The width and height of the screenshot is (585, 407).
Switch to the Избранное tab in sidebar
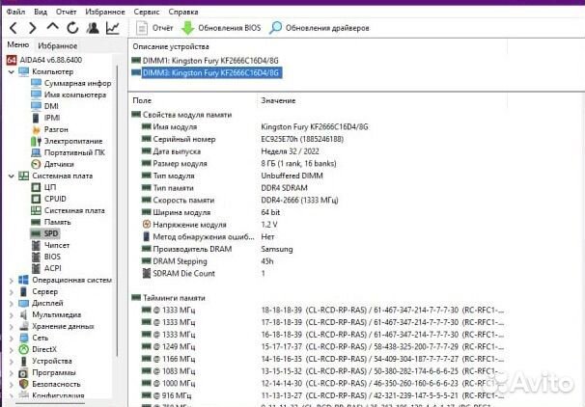[58, 46]
